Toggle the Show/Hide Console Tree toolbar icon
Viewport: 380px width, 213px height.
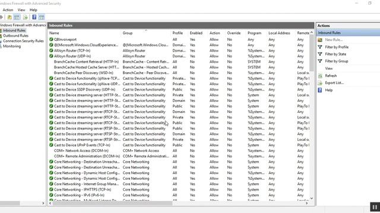pos(17,17)
